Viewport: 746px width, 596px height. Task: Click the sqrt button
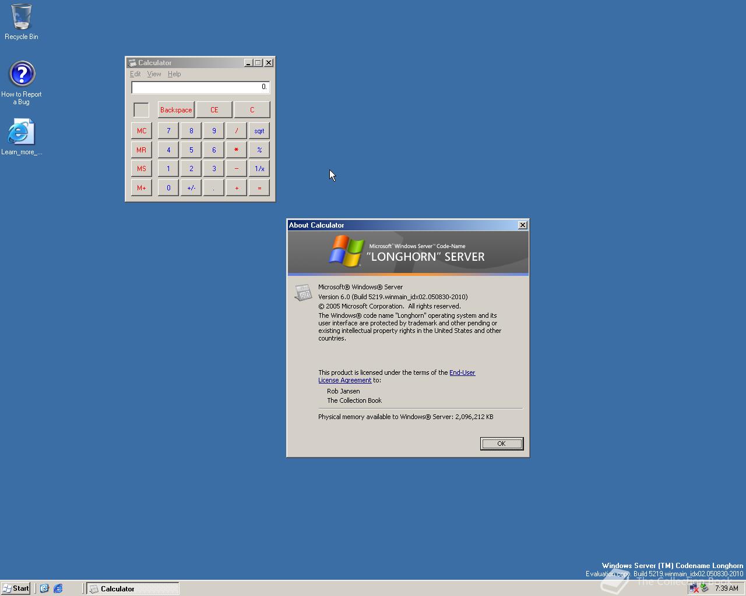tap(259, 131)
